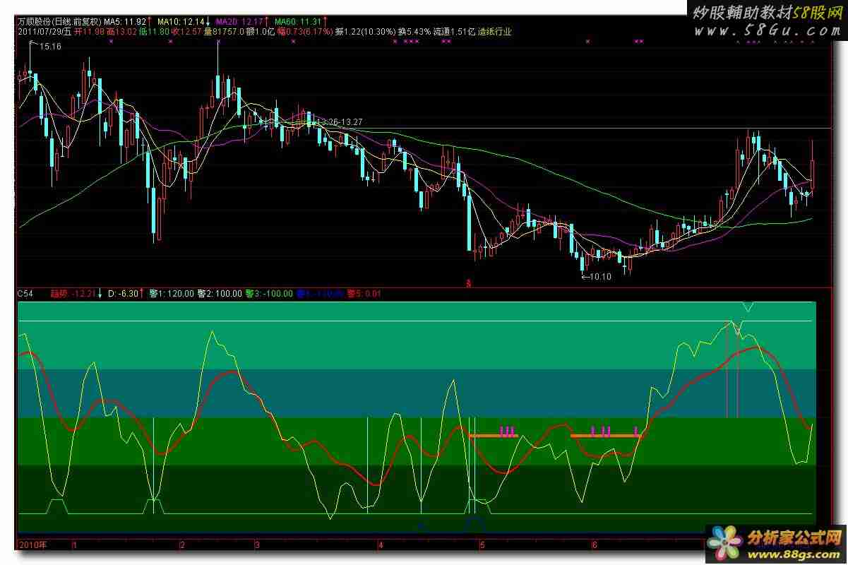Select the 警3: -100.00 indicator label

pos(269,293)
